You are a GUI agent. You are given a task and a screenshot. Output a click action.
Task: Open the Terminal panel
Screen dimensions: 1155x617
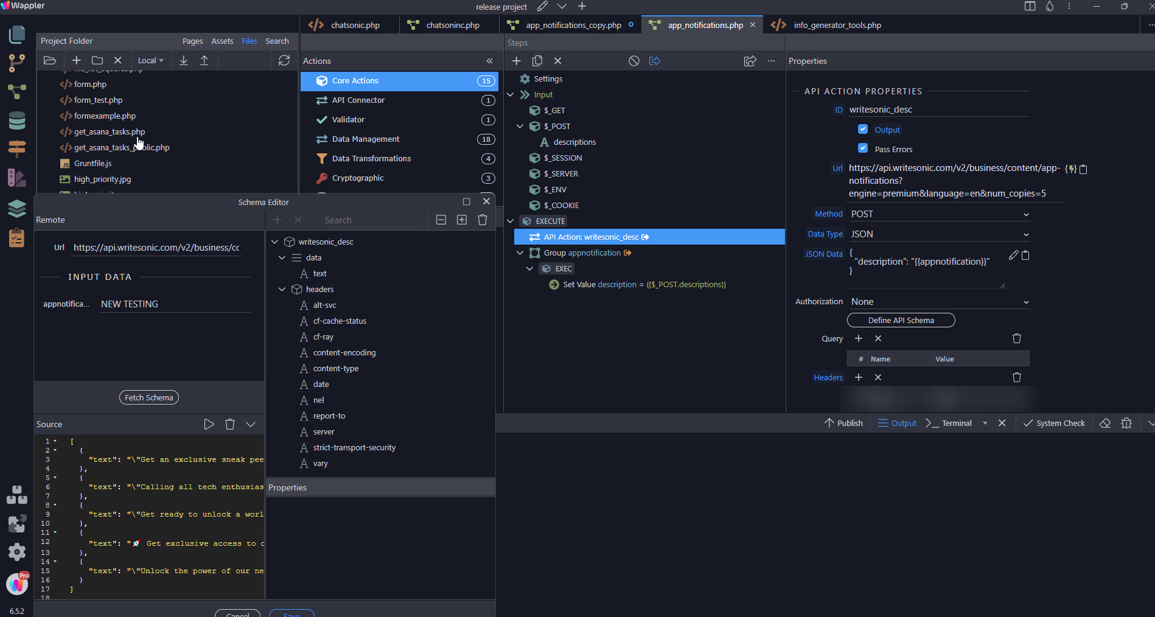pos(949,423)
